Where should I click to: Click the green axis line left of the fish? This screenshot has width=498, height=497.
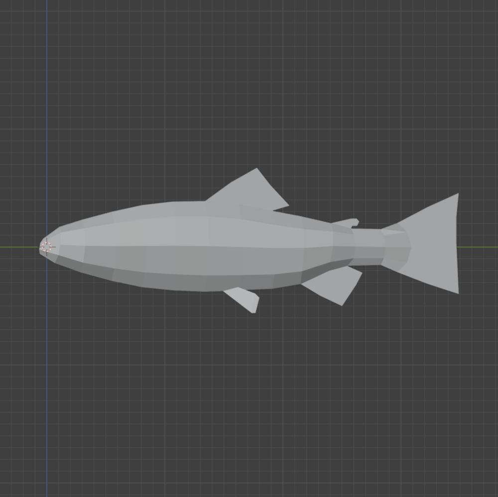(x=19, y=247)
